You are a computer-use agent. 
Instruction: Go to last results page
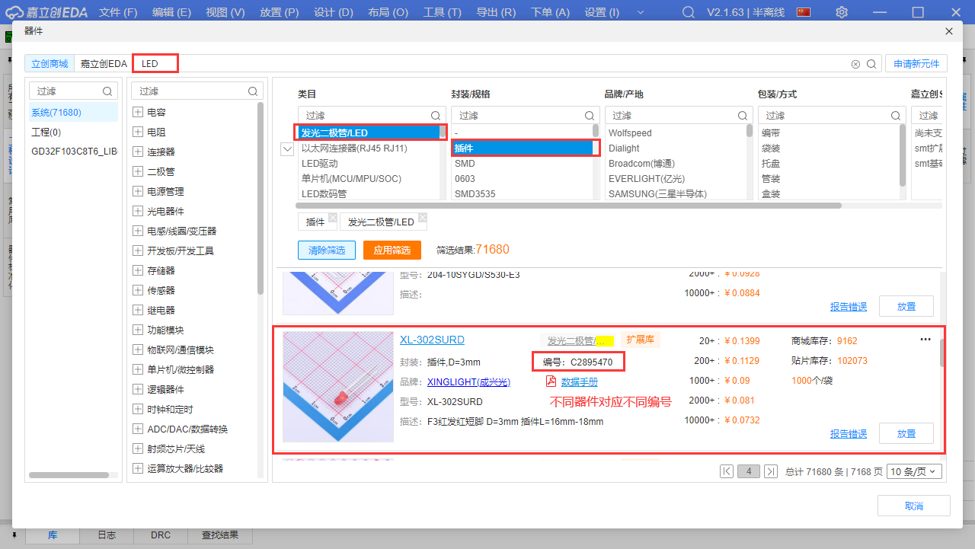771,471
